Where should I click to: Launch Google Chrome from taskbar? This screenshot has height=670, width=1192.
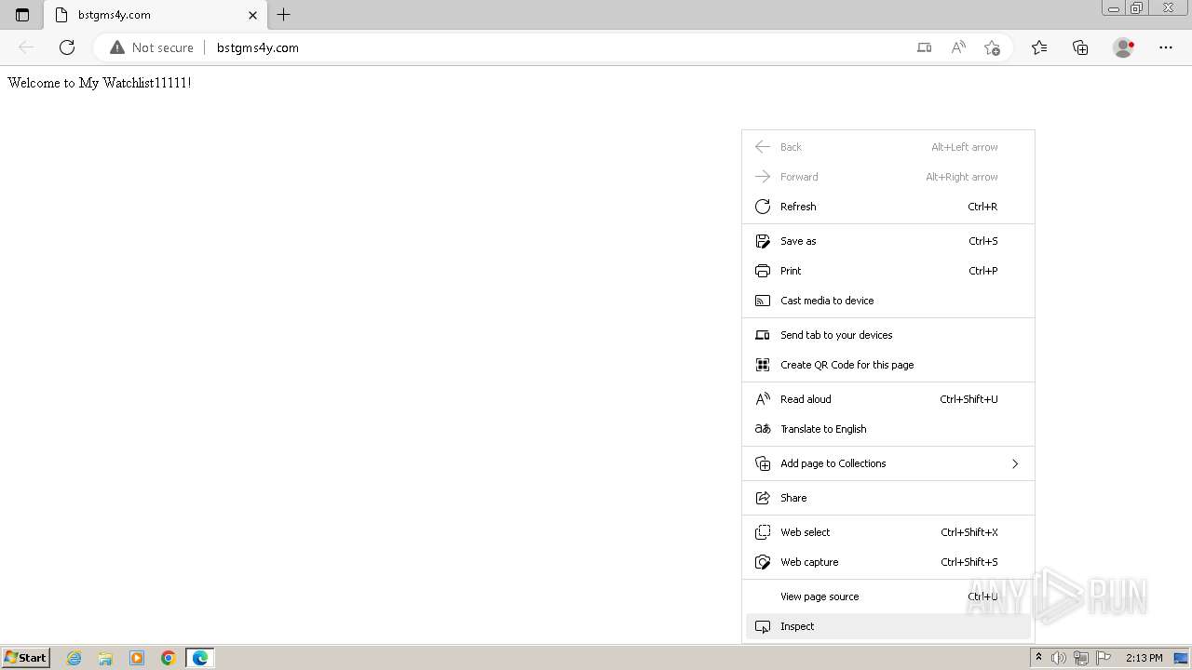pyautogui.click(x=169, y=658)
